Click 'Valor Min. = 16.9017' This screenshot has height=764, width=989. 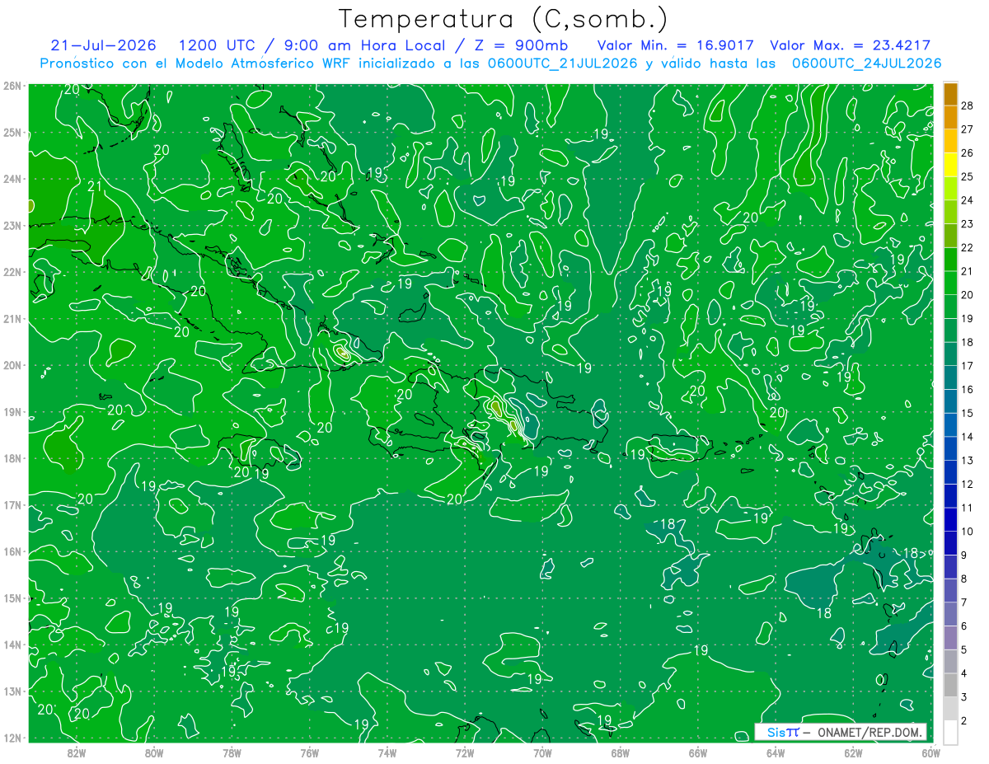click(x=677, y=45)
